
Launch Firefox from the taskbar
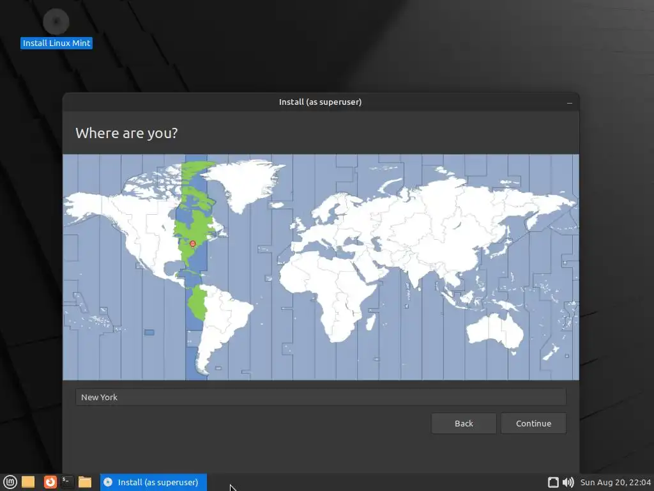coord(50,482)
